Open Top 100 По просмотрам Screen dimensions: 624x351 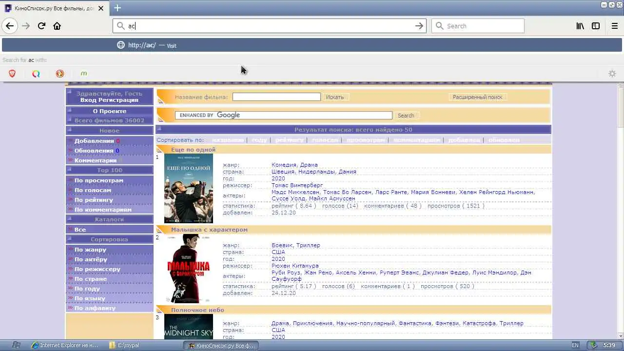99,180
